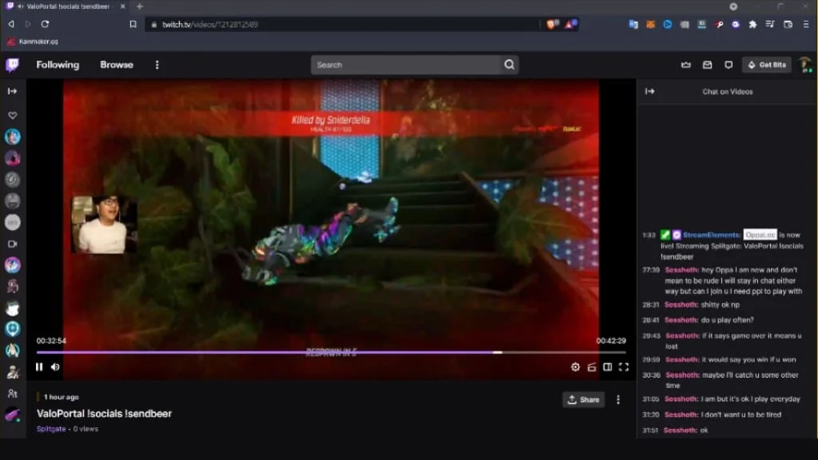Open the Following tab
This screenshot has height=460, width=818.
58,65
